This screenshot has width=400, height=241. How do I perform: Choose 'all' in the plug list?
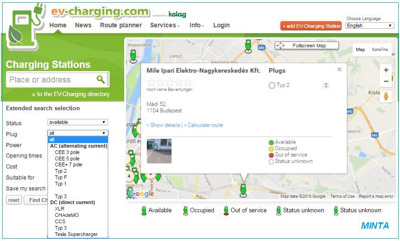(78, 139)
